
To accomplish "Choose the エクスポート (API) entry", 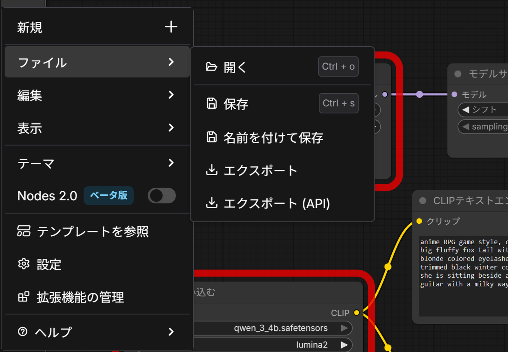I will [282, 203].
